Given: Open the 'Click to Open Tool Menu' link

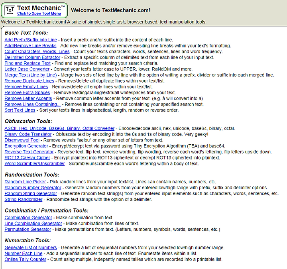Looking at the screenshot, I should tap(39, 14).
